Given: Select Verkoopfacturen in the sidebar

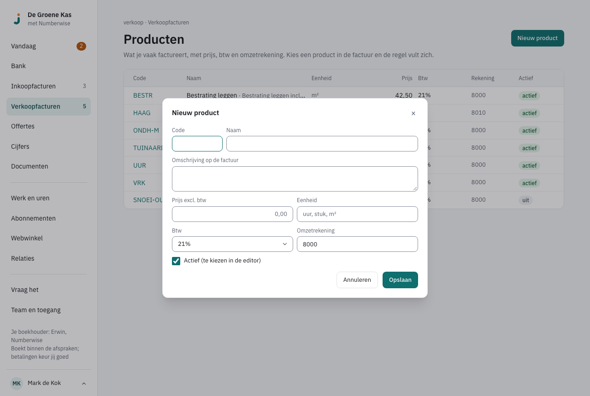Looking at the screenshot, I should pyautogui.click(x=48, y=106).
